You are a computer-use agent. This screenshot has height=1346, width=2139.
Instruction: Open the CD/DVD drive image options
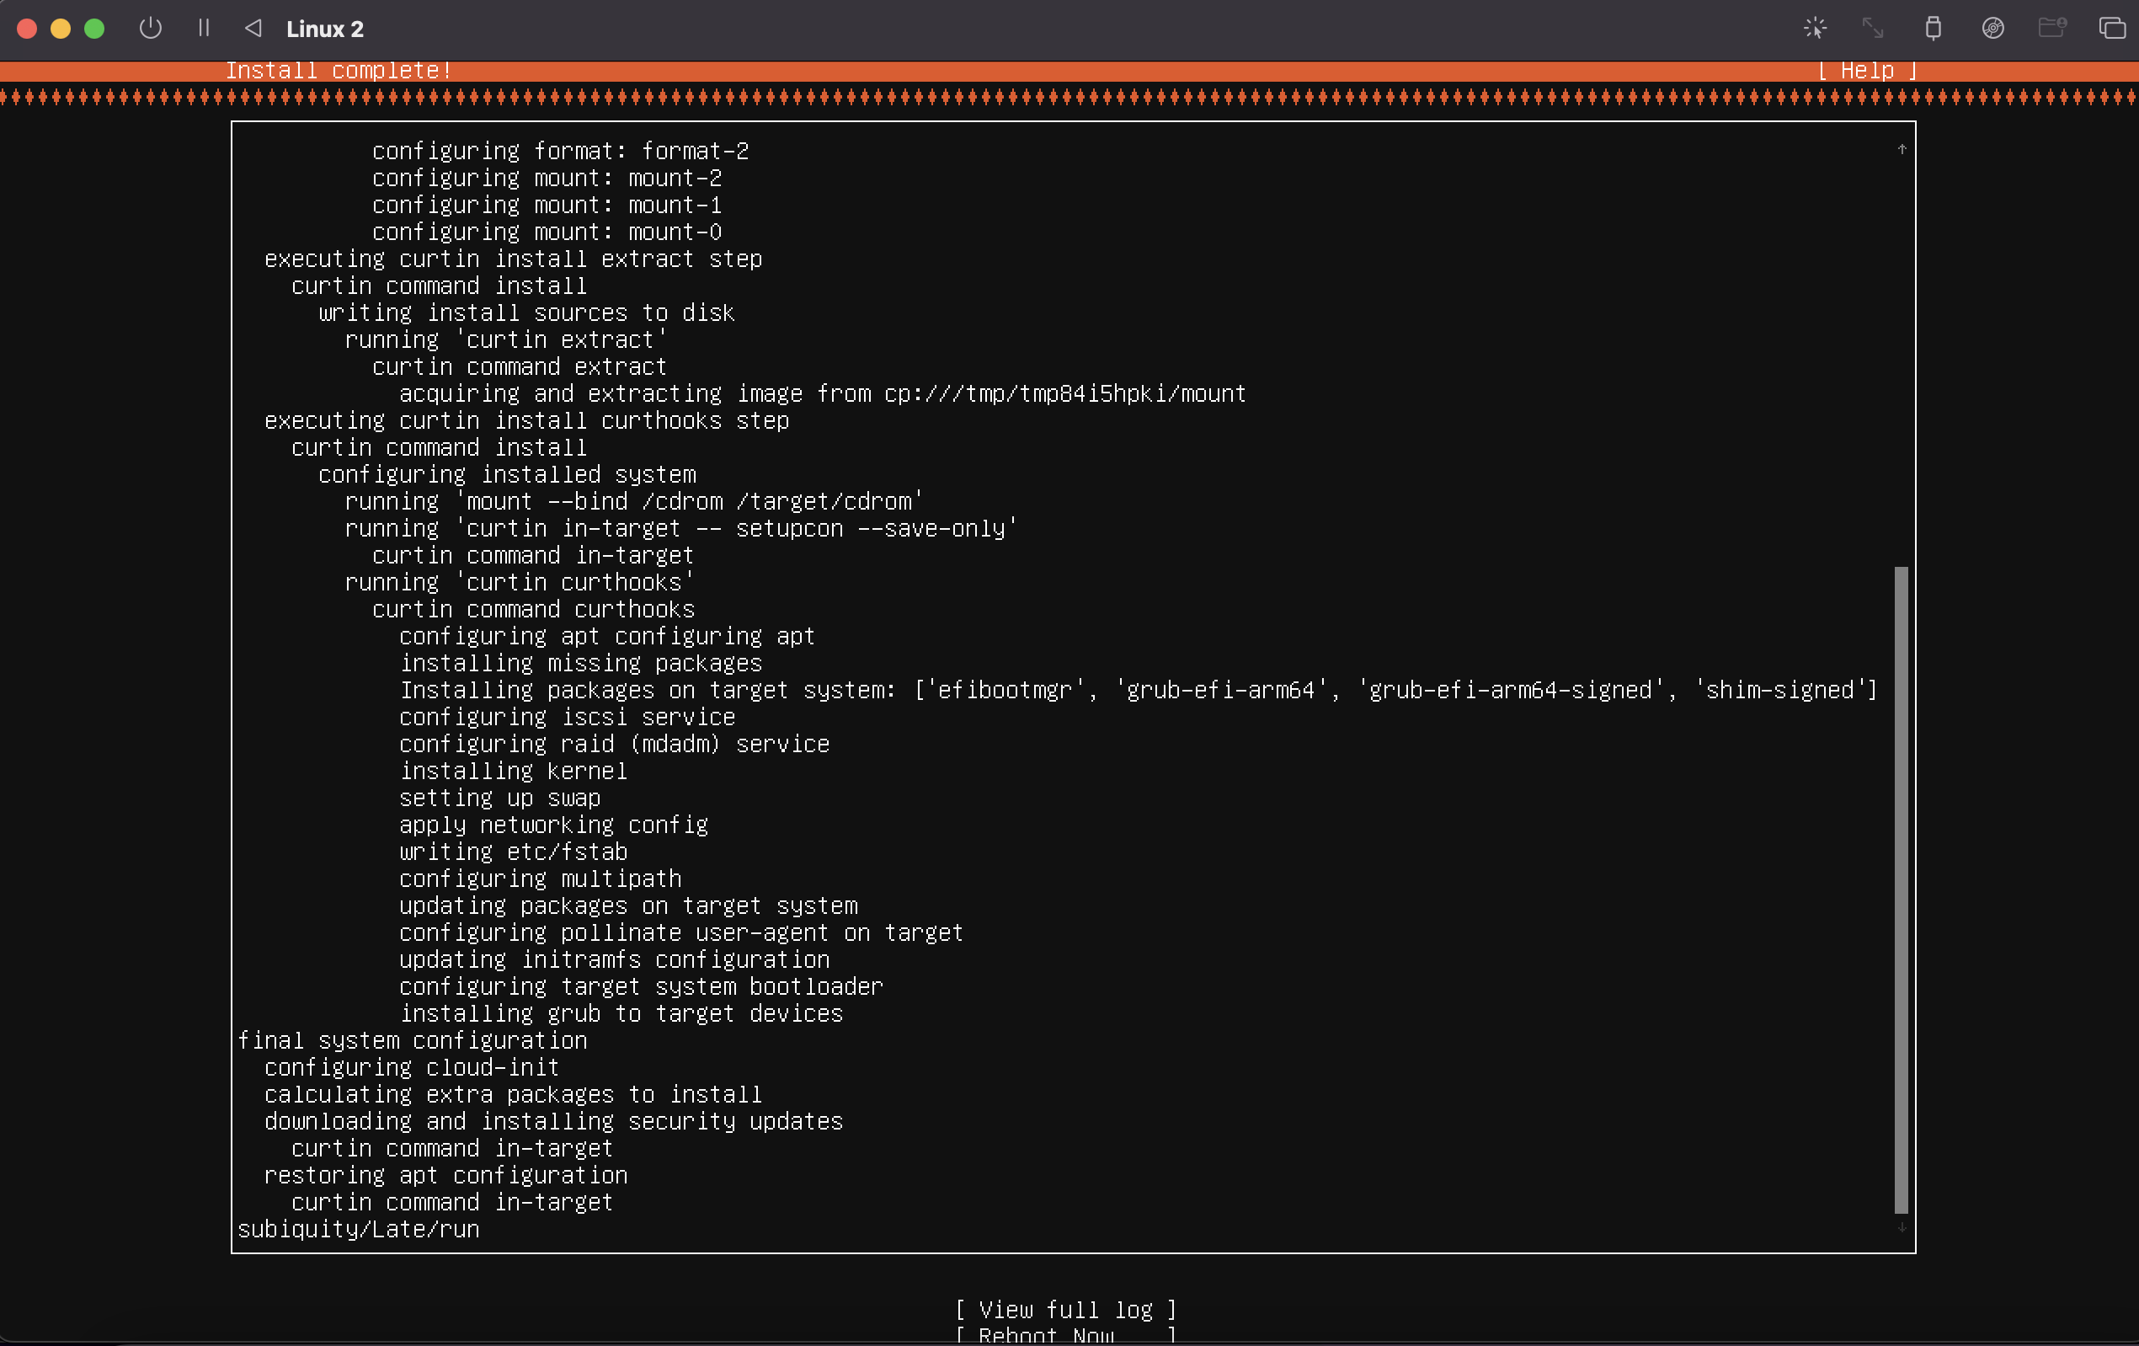click(1992, 29)
